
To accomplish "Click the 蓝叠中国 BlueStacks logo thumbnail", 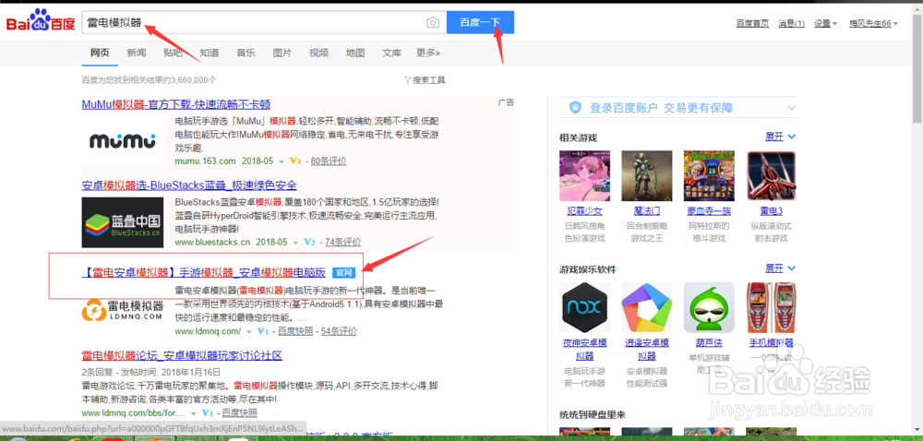I will click(x=123, y=222).
